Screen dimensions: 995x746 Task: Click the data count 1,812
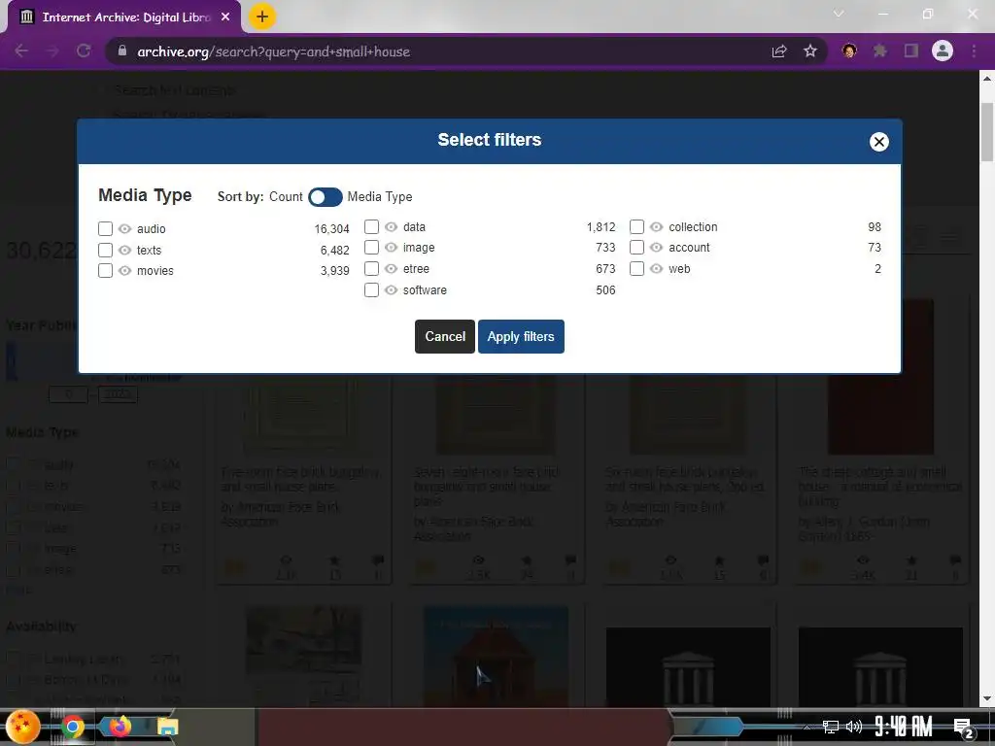600,227
